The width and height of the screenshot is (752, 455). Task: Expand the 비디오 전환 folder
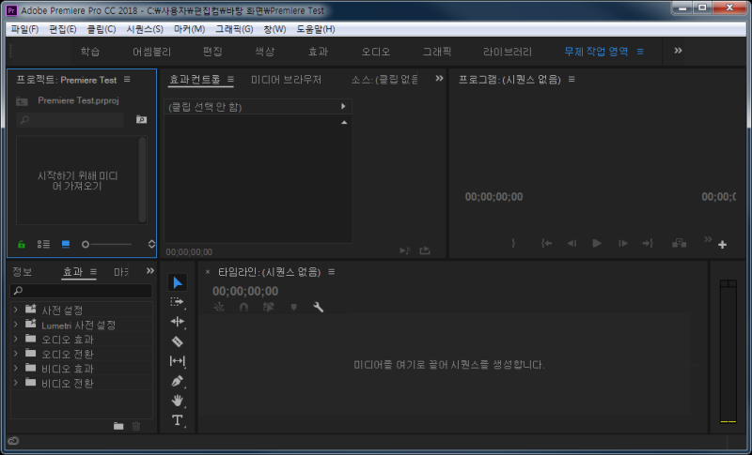(x=15, y=383)
